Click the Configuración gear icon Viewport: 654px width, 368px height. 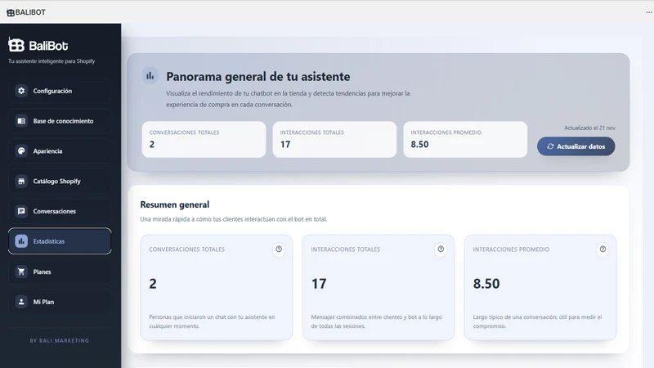[x=21, y=91]
